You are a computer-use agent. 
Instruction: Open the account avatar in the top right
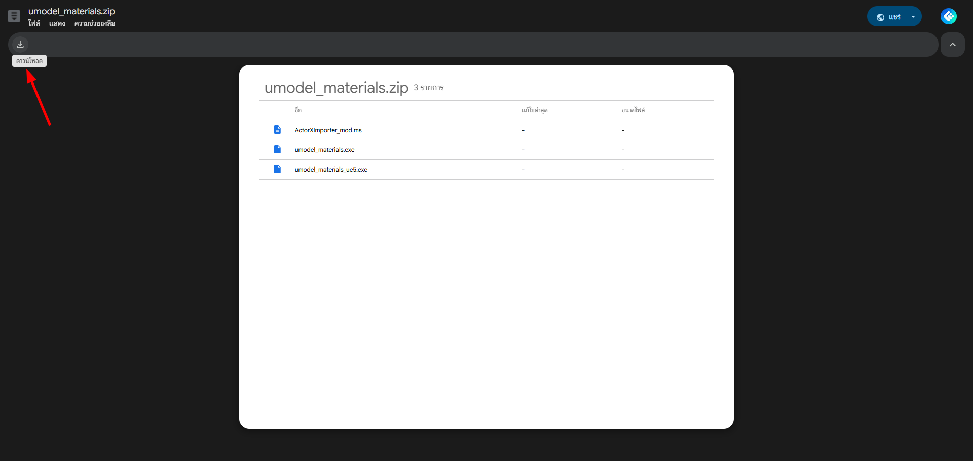pos(948,16)
